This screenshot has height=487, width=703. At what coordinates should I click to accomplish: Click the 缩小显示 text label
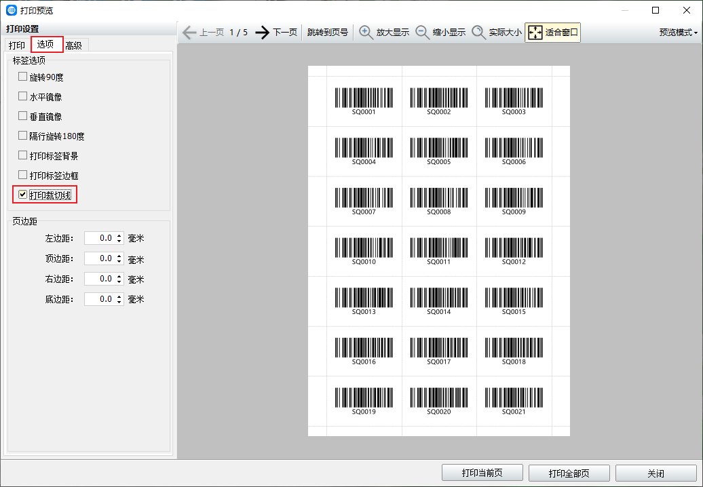point(449,33)
